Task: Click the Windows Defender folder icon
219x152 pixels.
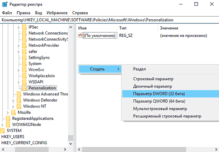Action: [19, 100]
